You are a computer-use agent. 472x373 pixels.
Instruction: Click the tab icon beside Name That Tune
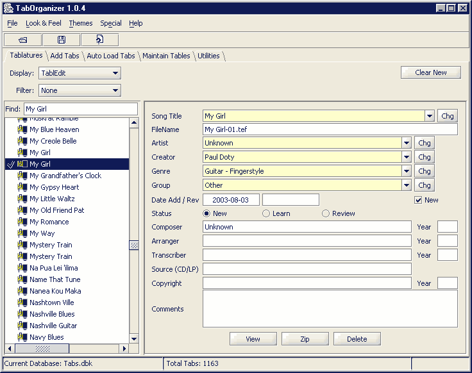tap(22, 279)
